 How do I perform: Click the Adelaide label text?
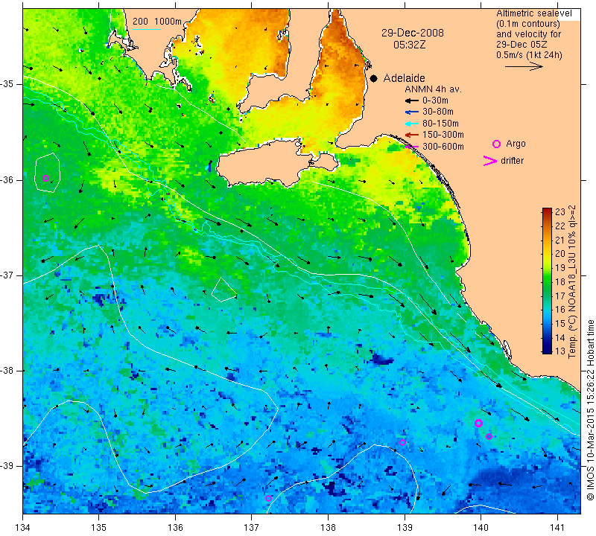point(404,78)
